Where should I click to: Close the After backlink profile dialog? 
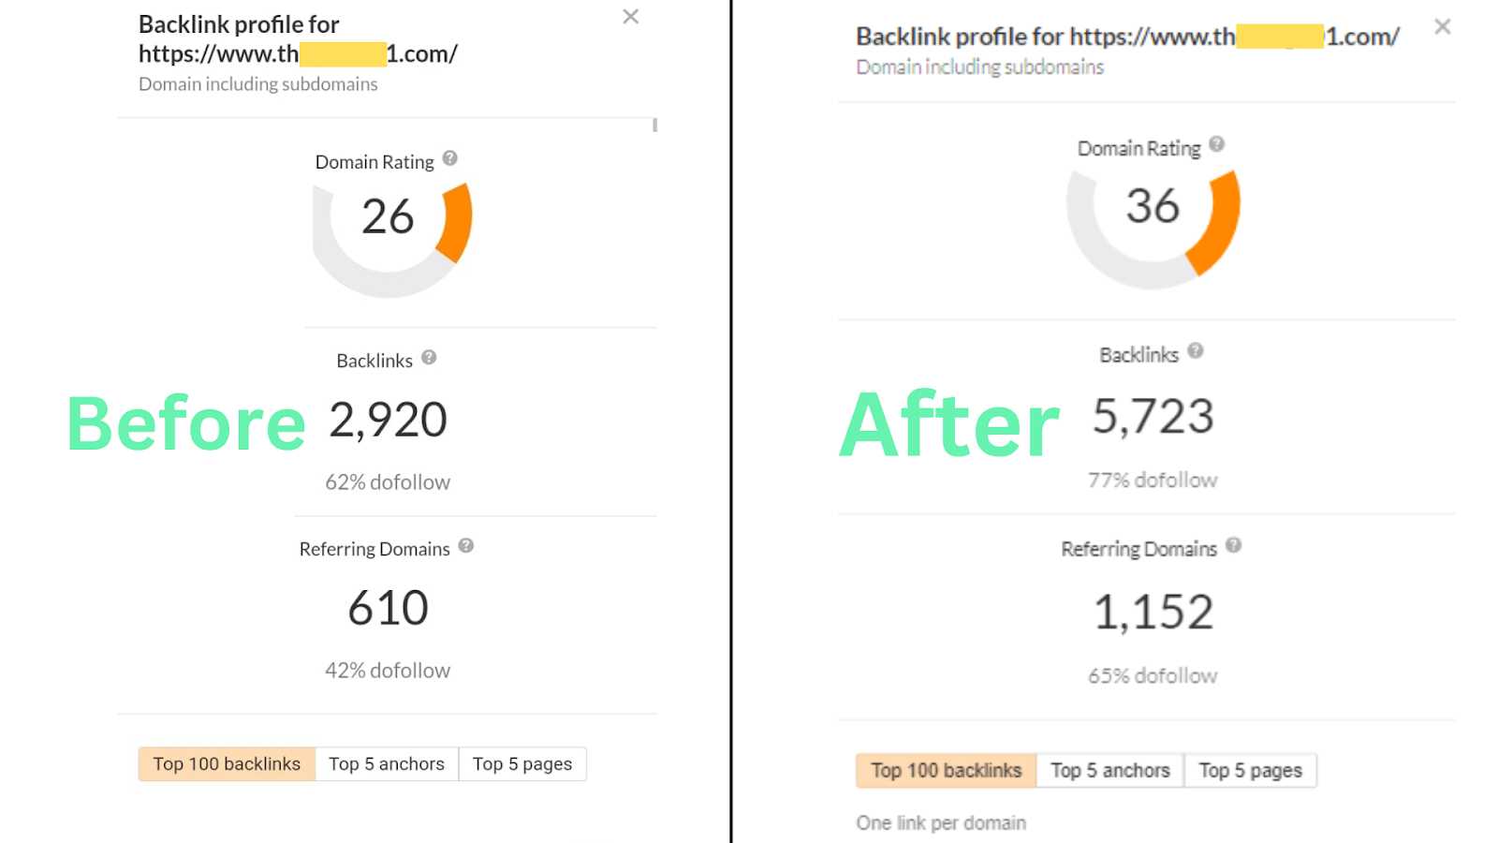[1442, 26]
